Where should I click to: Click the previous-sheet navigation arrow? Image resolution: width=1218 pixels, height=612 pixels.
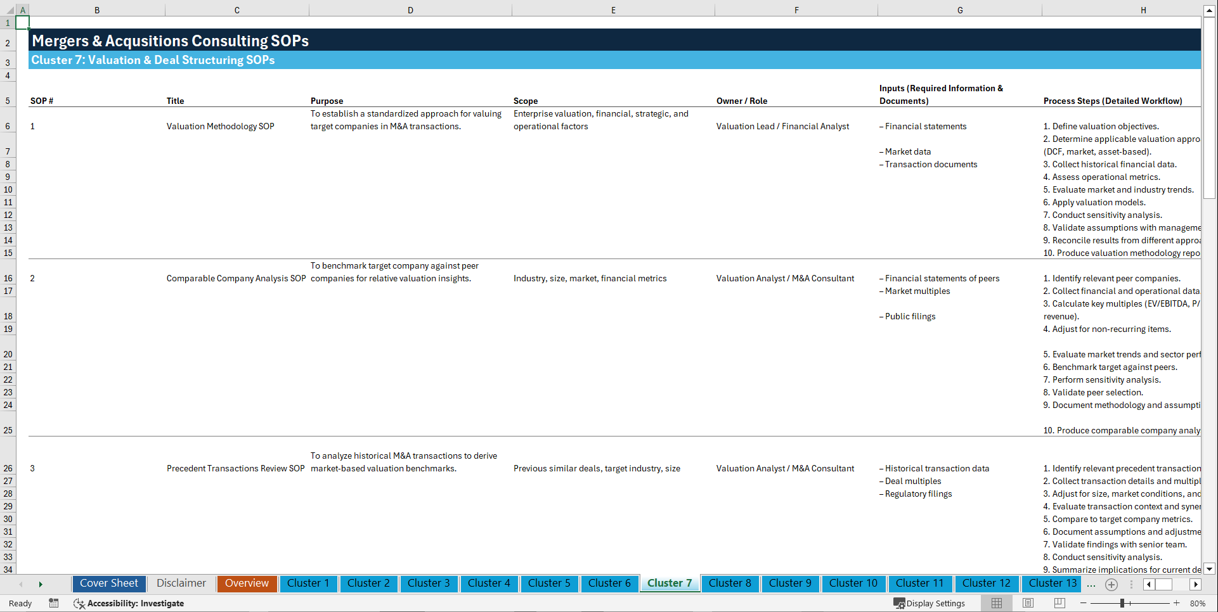[x=21, y=584]
